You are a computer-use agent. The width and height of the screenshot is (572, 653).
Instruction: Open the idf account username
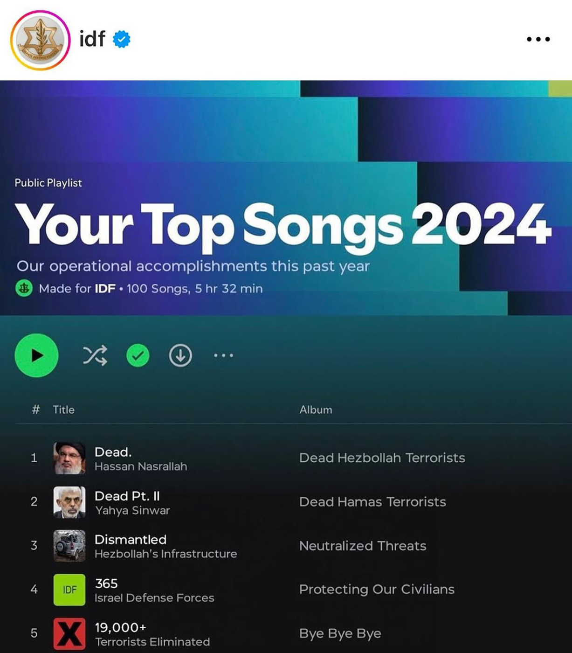[92, 39]
